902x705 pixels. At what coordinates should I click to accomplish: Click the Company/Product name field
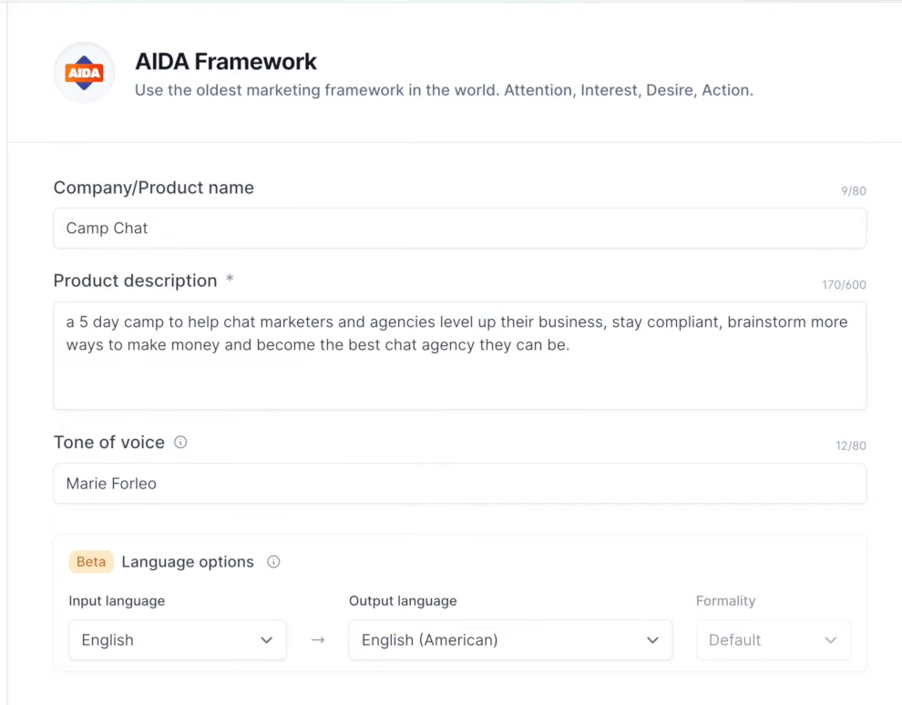(459, 229)
